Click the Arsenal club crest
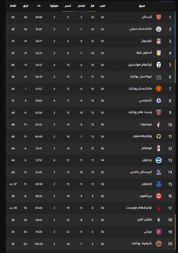The height and width of the screenshot is (253, 178). tap(159, 17)
